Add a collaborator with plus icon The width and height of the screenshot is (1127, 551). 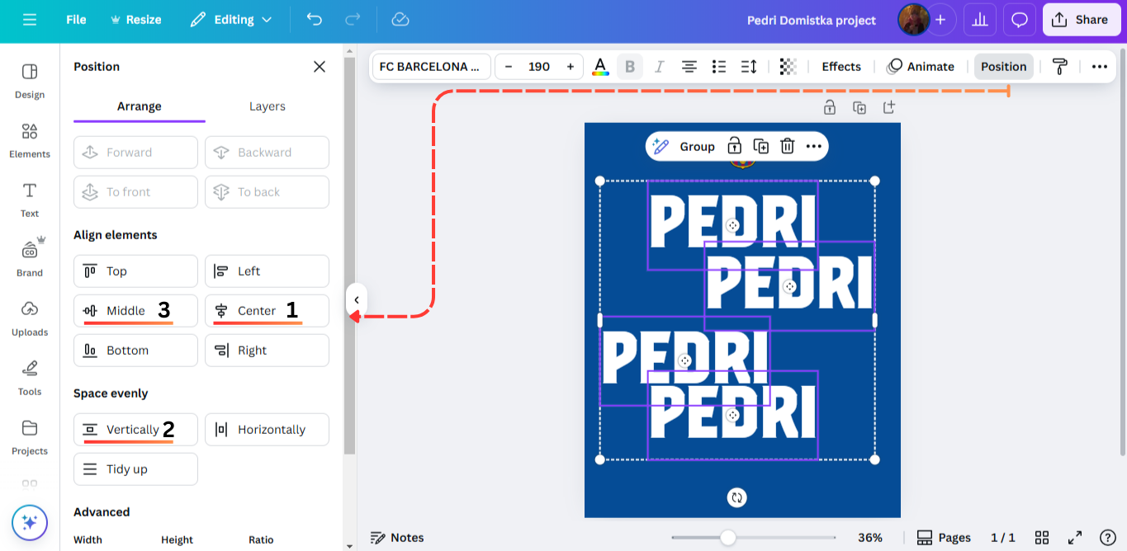(x=940, y=20)
